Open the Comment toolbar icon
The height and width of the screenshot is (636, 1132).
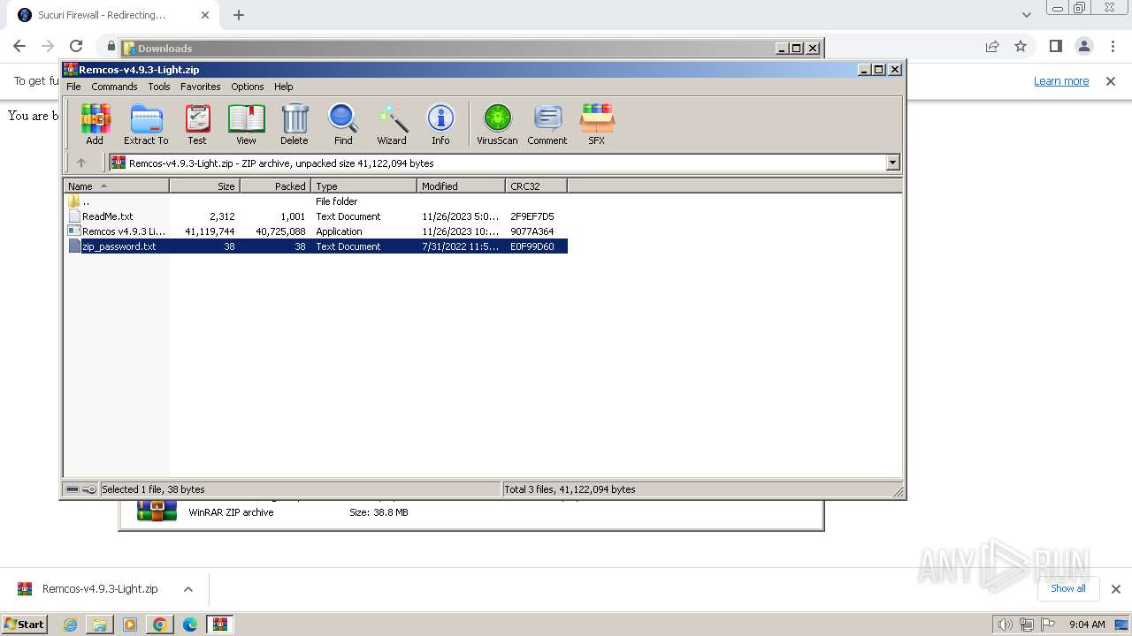point(547,124)
